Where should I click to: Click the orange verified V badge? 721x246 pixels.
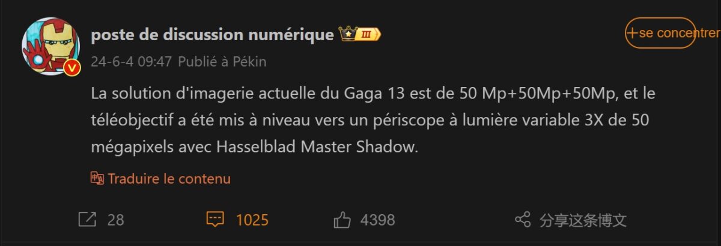pos(72,68)
